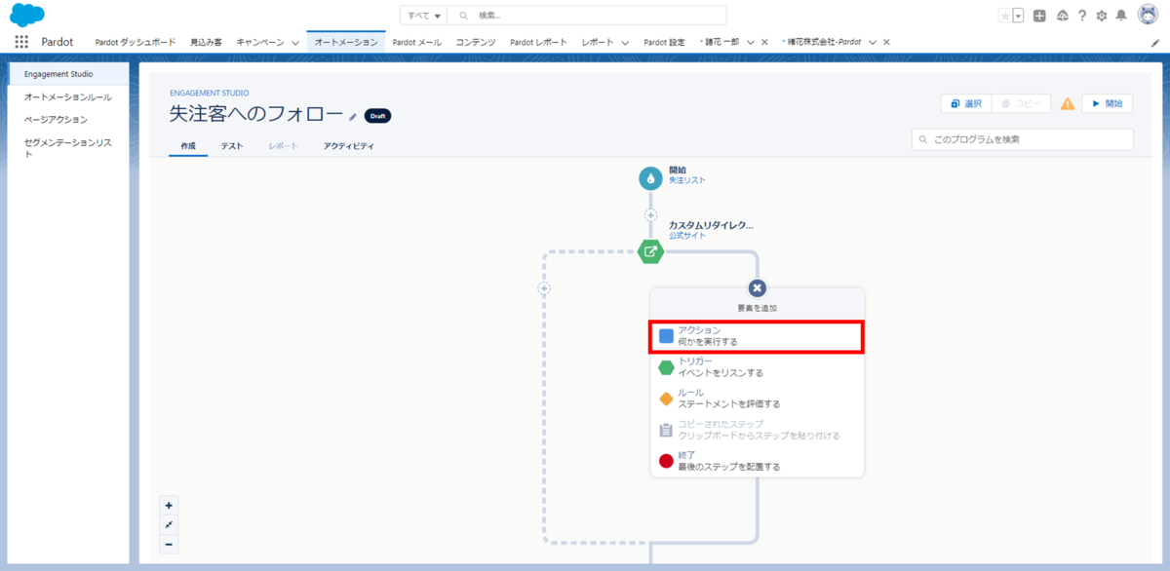This screenshot has width=1170, height=571.
Task: Expand the Reports tab chevron
Action: [x=625, y=43]
